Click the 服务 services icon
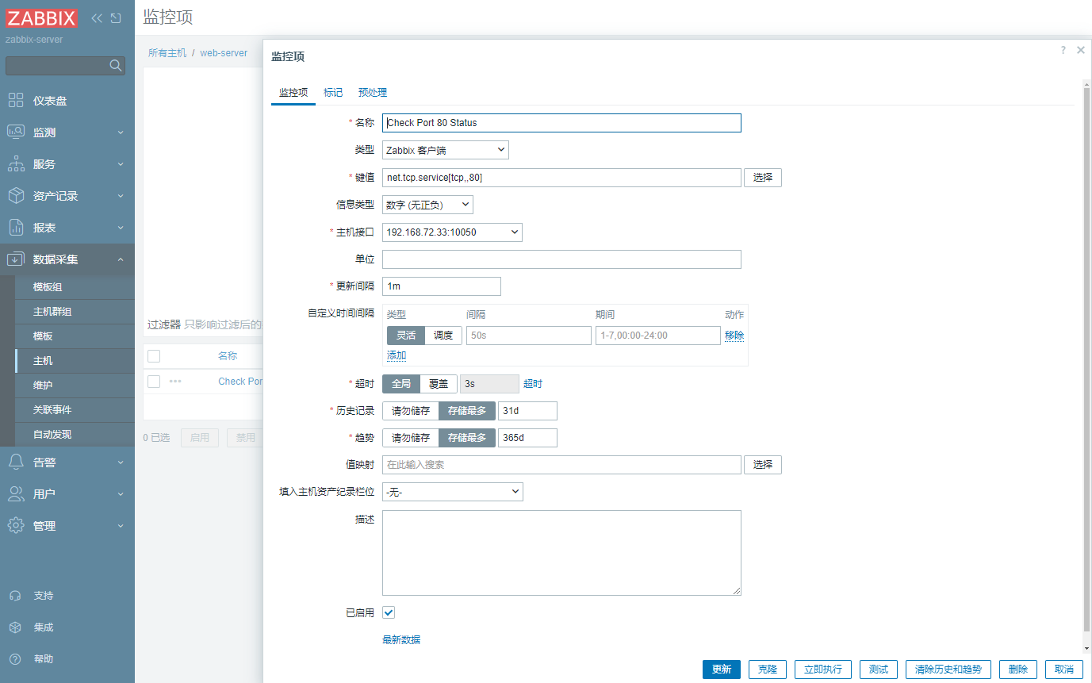Image resolution: width=1092 pixels, height=683 pixels. 16,163
